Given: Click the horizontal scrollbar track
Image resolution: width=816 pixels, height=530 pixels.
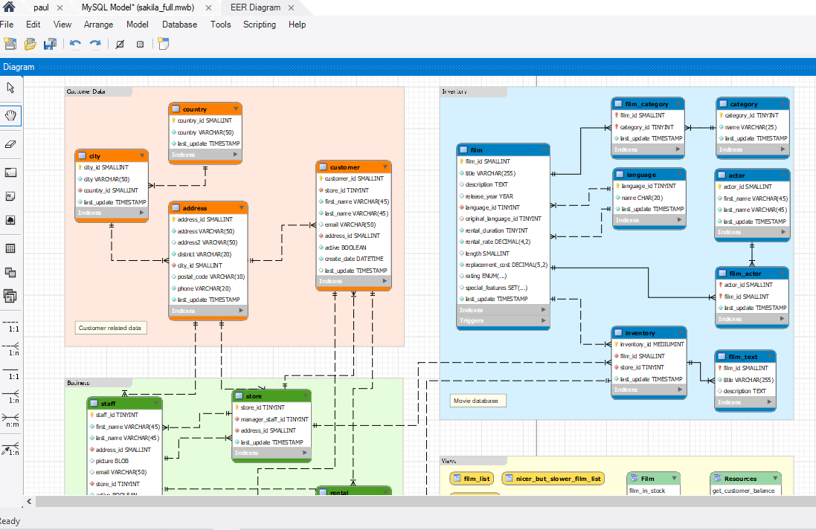Looking at the screenshot, I should point(425,502).
